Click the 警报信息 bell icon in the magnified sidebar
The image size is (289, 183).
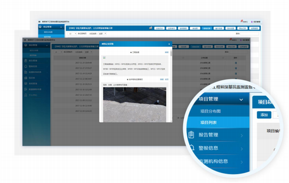tap(192, 148)
